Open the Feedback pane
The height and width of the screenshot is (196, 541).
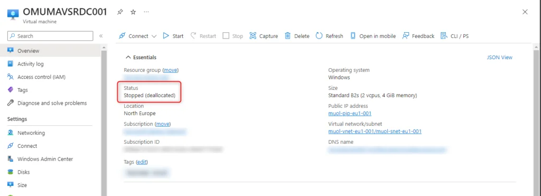click(418, 36)
